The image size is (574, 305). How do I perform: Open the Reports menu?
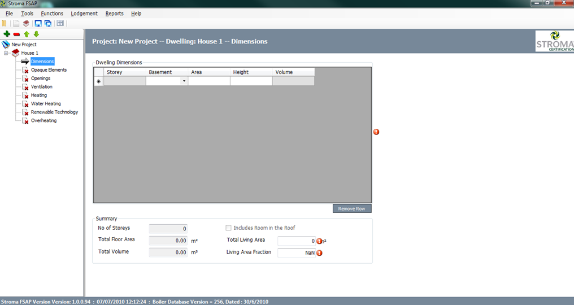click(114, 14)
